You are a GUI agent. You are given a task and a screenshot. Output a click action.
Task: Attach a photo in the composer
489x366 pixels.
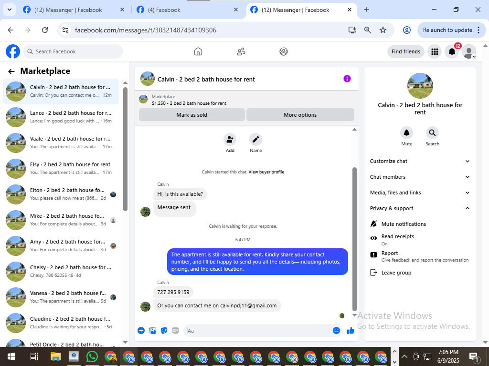coord(152,331)
